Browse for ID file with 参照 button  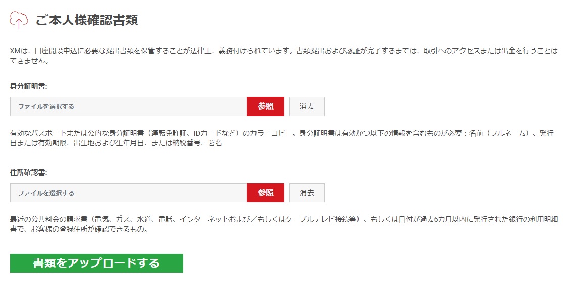(x=266, y=106)
